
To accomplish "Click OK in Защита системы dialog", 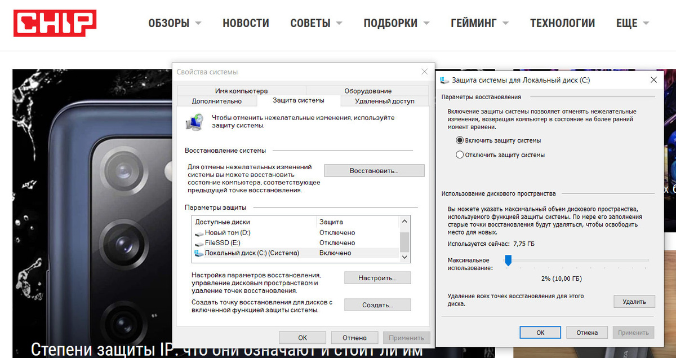I will [540, 333].
